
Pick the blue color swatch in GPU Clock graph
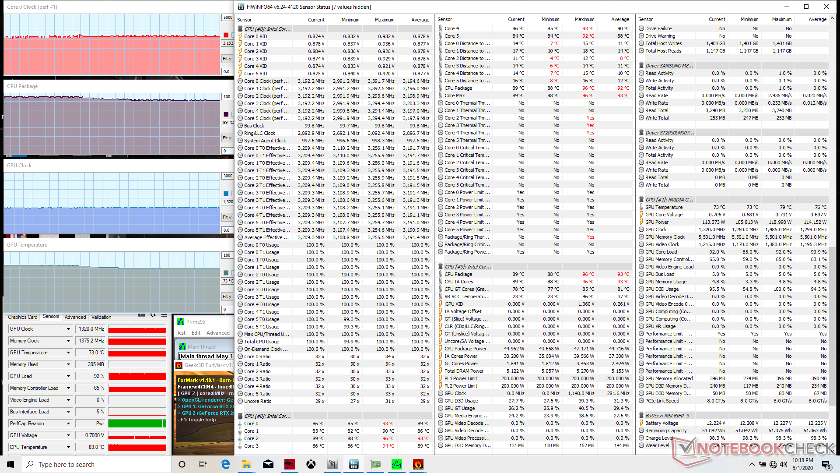point(226,194)
